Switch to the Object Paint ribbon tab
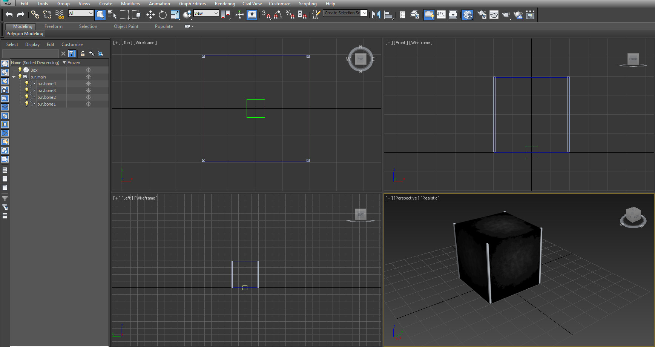Screen dimensions: 655x347 (126, 26)
